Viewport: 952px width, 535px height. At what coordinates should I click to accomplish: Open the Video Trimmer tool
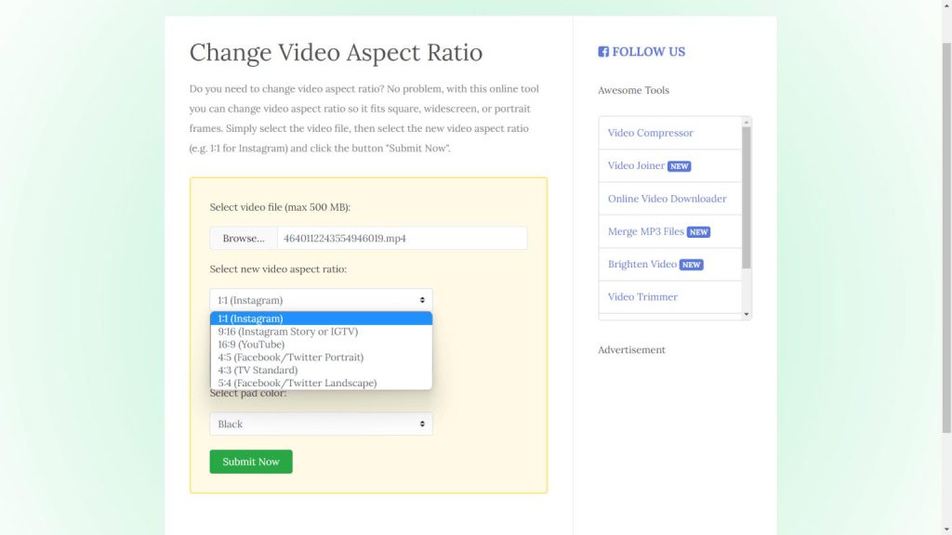coord(643,296)
